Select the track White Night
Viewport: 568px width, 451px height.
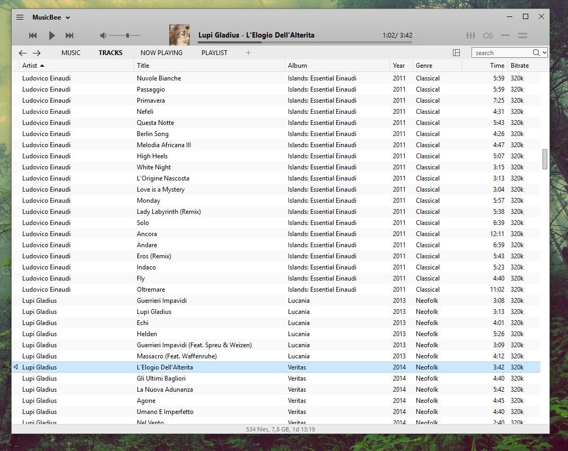tap(276, 167)
